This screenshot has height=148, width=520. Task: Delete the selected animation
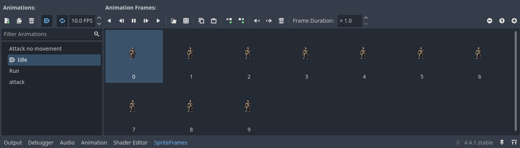32,21
